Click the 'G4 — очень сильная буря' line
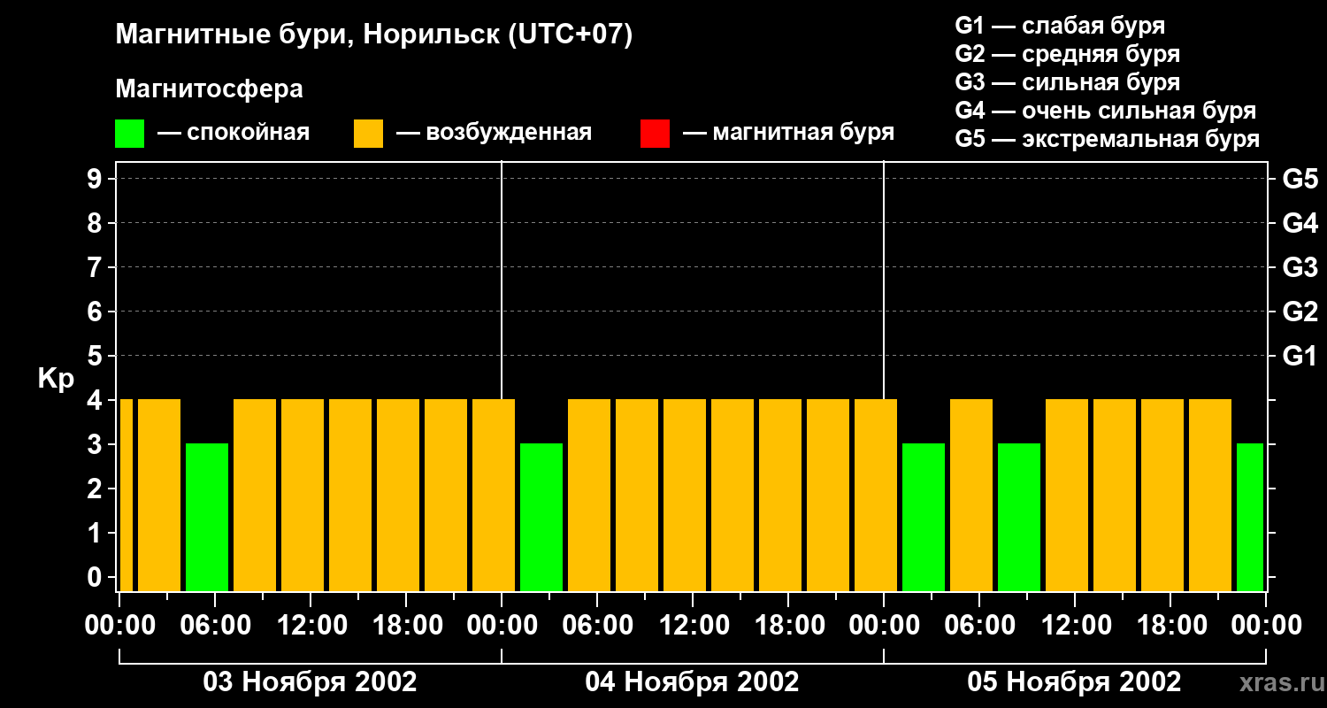This screenshot has width=1327, height=708. (x=1106, y=111)
